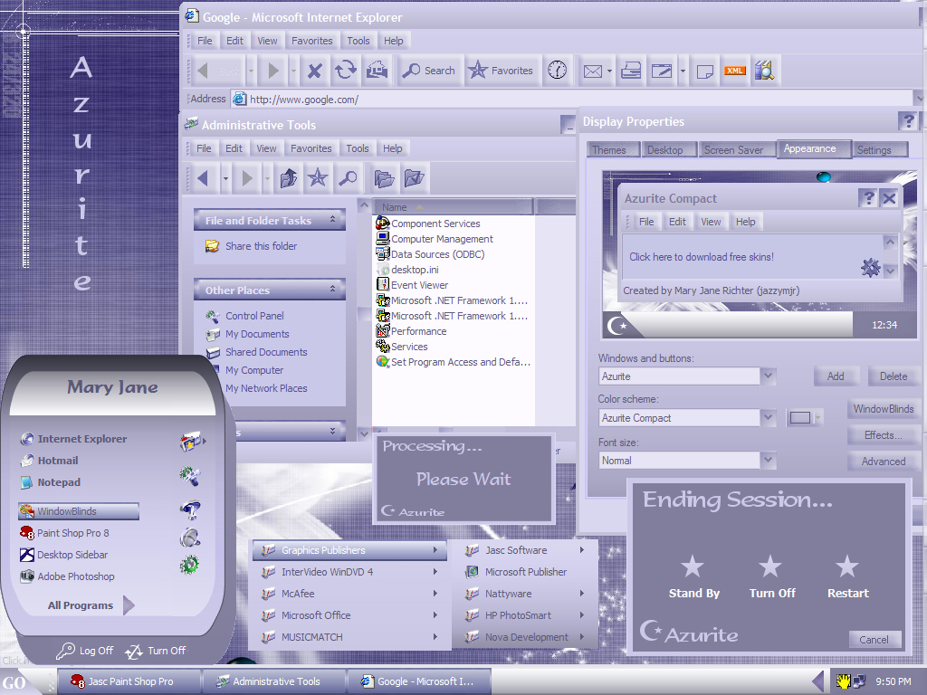Click the Control Panel link in Other Places
The image size is (927, 695).
(254, 316)
